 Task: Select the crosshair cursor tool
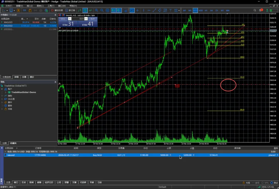(137, 10)
